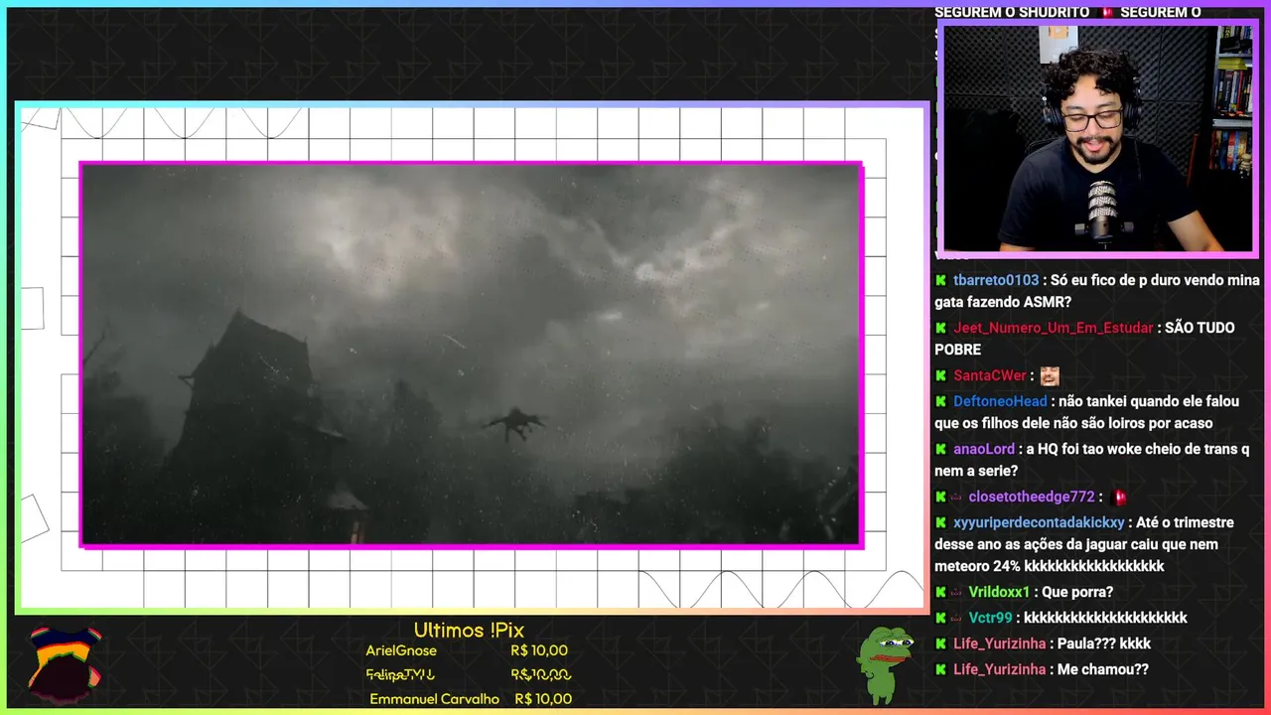Open anaoLord's username in chat
Screen dimensions: 1271x715
984,450
